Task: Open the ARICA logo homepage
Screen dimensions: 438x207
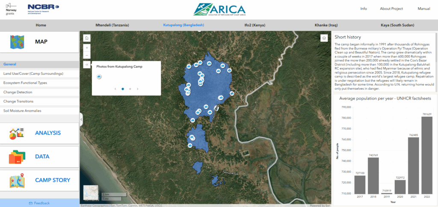Action: click(x=219, y=9)
